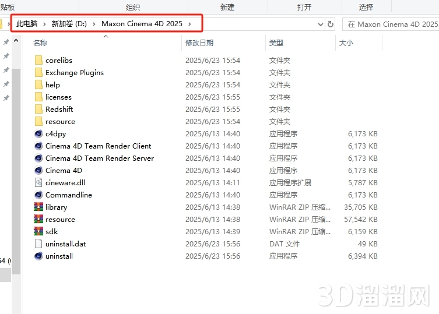Expand the chevron after 此电脑 in breadcrumb
This screenshot has width=439, height=314.
coord(44,24)
